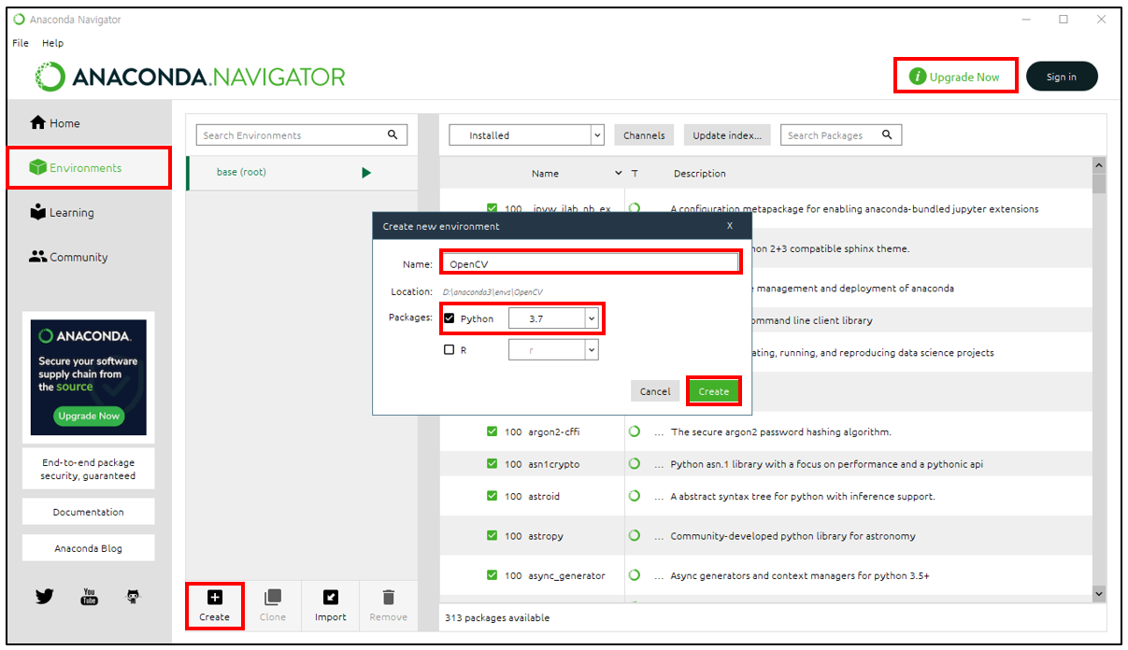Click the play arrow beside base (root)
Image resolution: width=1128 pixels, height=650 pixels.
(366, 172)
